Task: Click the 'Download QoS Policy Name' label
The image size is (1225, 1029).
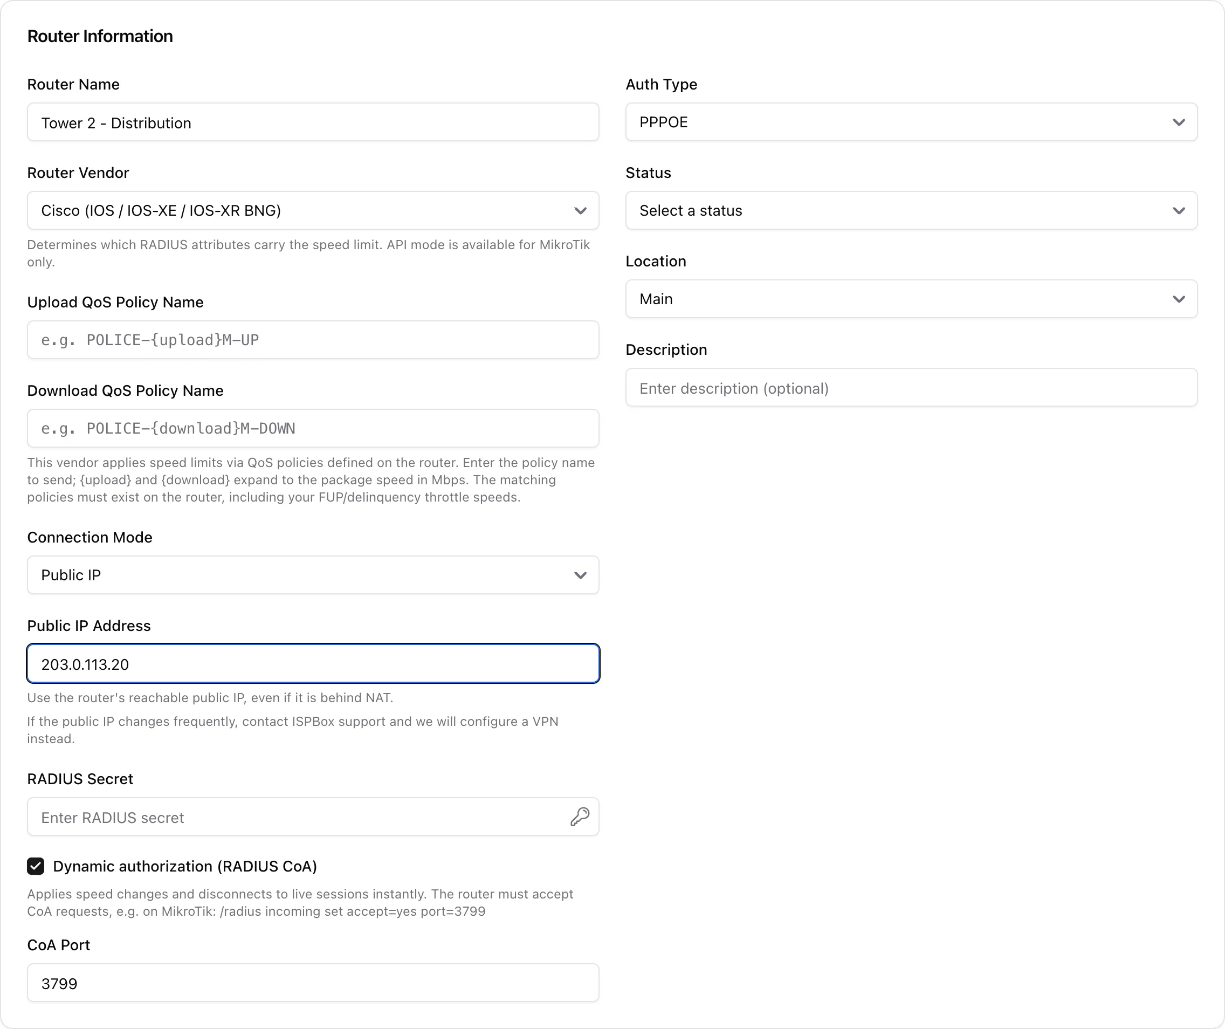Action: click(126, 391)
